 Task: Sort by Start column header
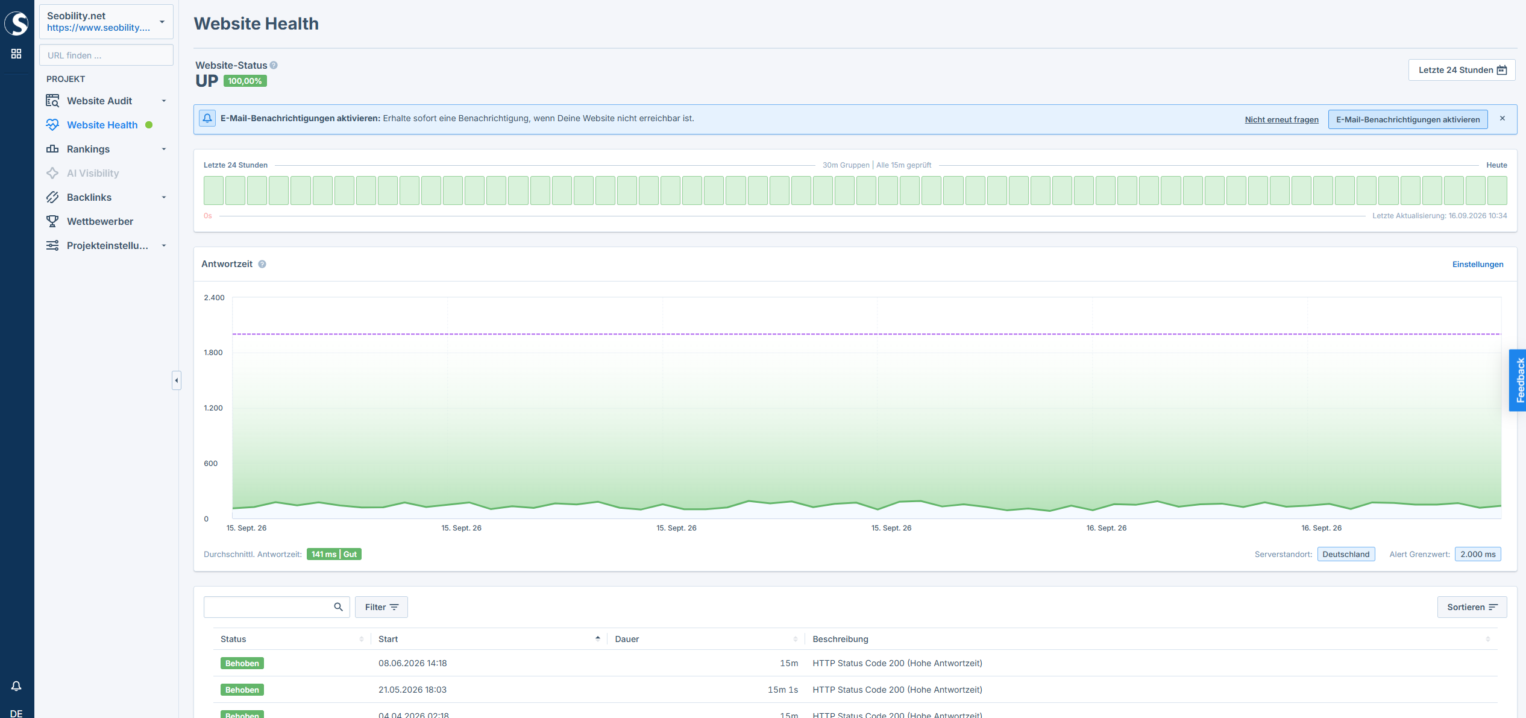(489, 639)
